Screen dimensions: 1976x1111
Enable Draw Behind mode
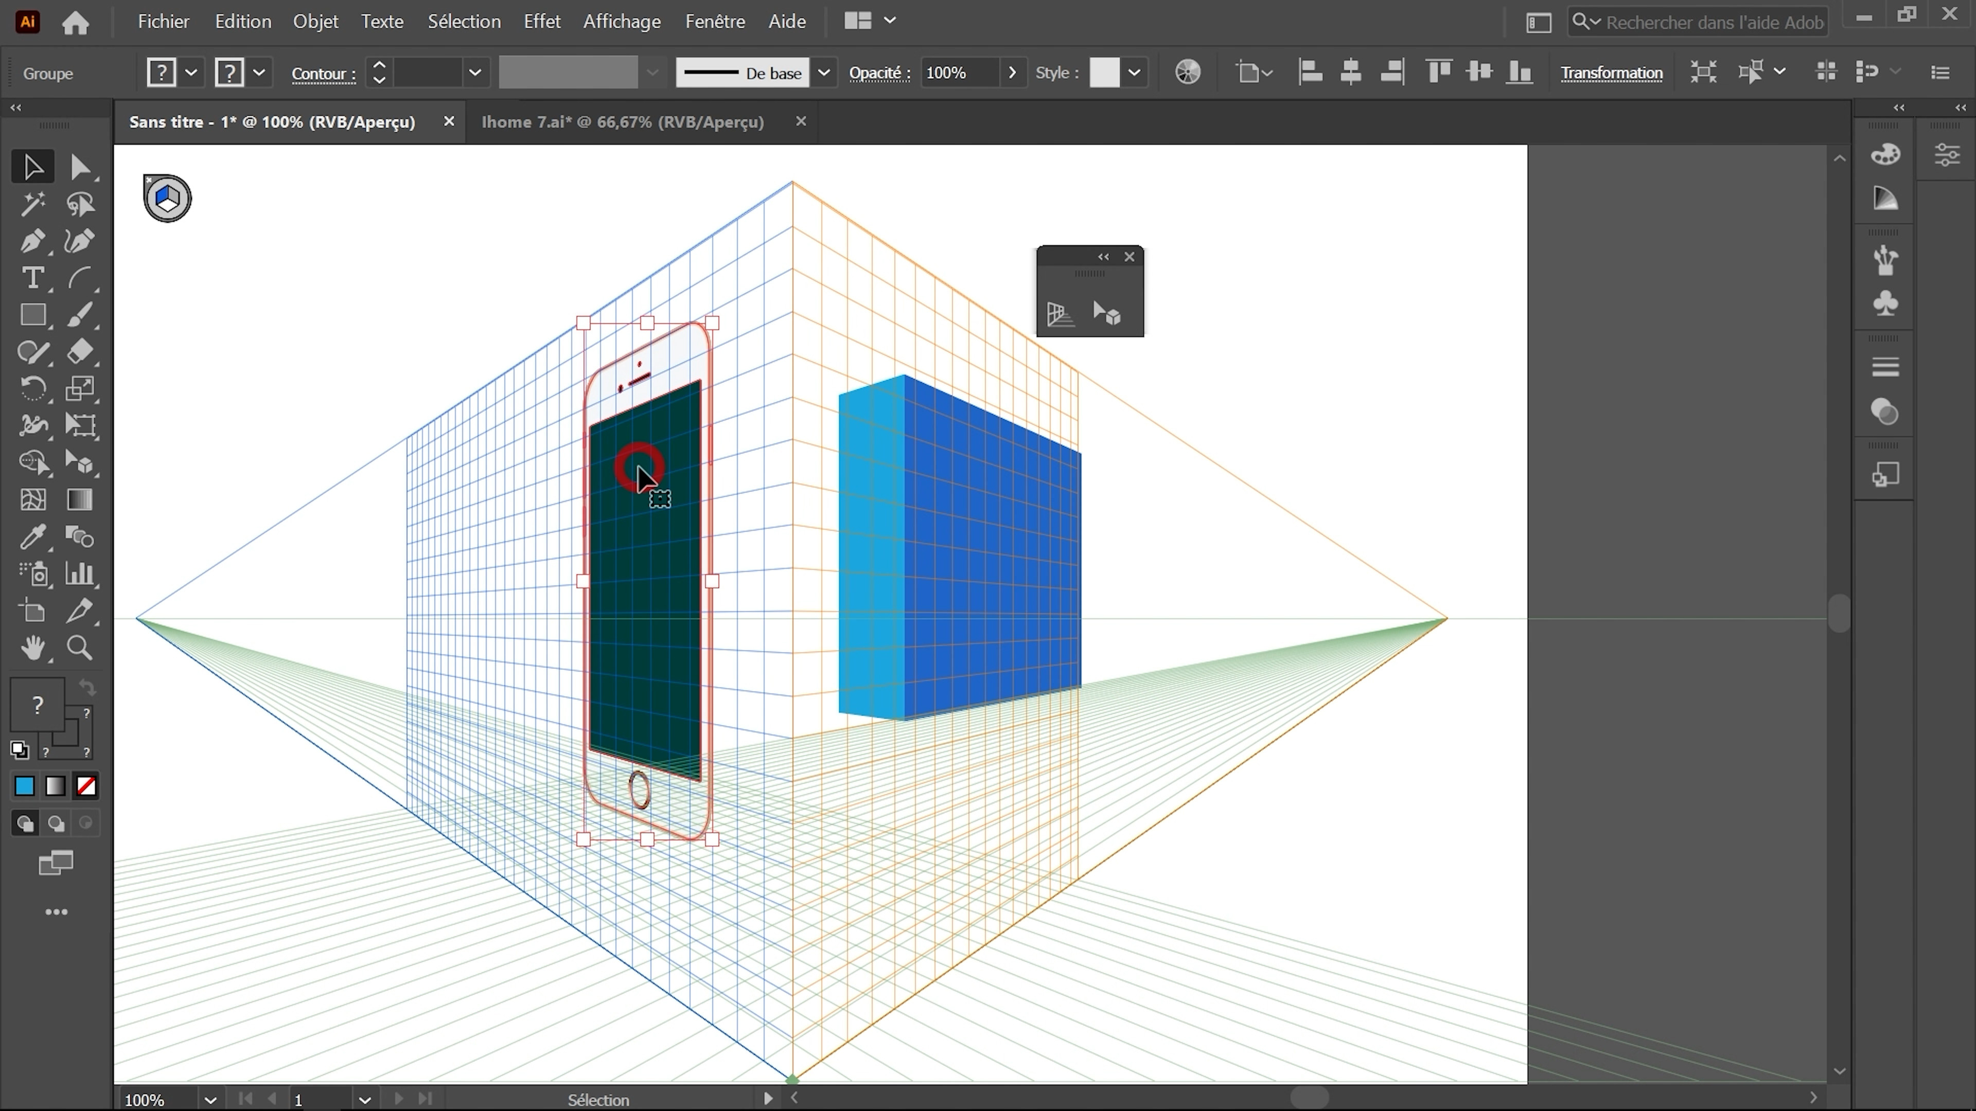(x=55, y=823)
